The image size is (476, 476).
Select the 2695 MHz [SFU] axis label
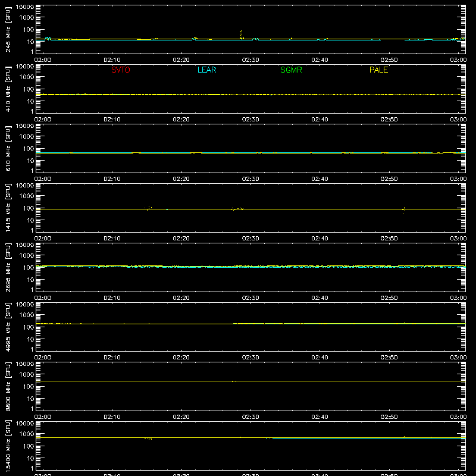[x=8, y=267]
